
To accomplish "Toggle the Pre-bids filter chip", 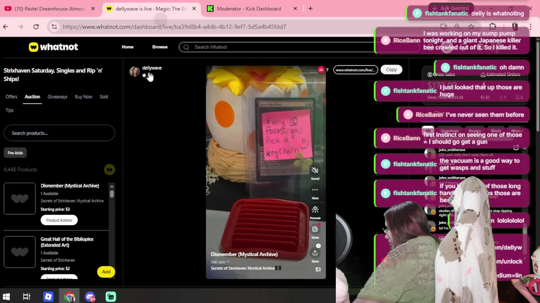I will (15, 153).
